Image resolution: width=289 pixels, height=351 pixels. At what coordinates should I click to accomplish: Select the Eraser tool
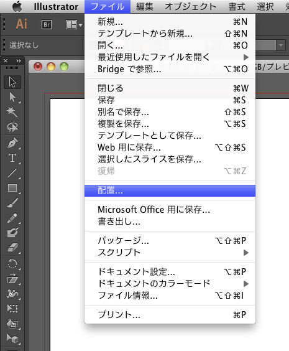(x=12, y=248)
